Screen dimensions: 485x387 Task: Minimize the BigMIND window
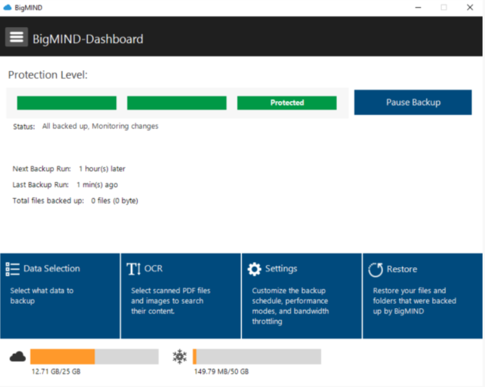[418, 7]
